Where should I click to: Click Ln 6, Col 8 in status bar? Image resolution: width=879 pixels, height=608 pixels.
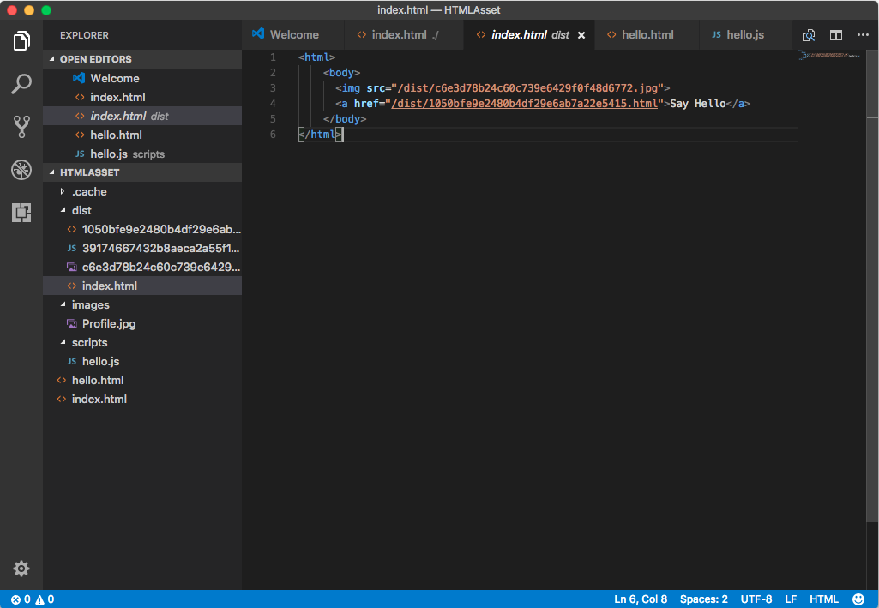click(x=641, y=599)
